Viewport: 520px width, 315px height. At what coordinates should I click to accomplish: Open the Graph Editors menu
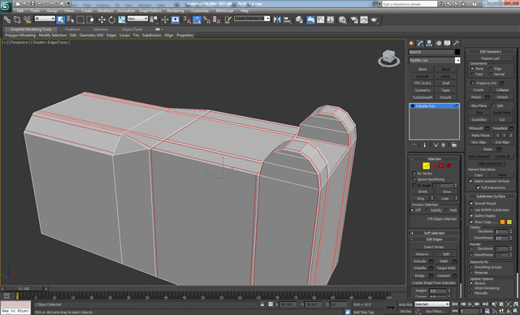[149, 11]
